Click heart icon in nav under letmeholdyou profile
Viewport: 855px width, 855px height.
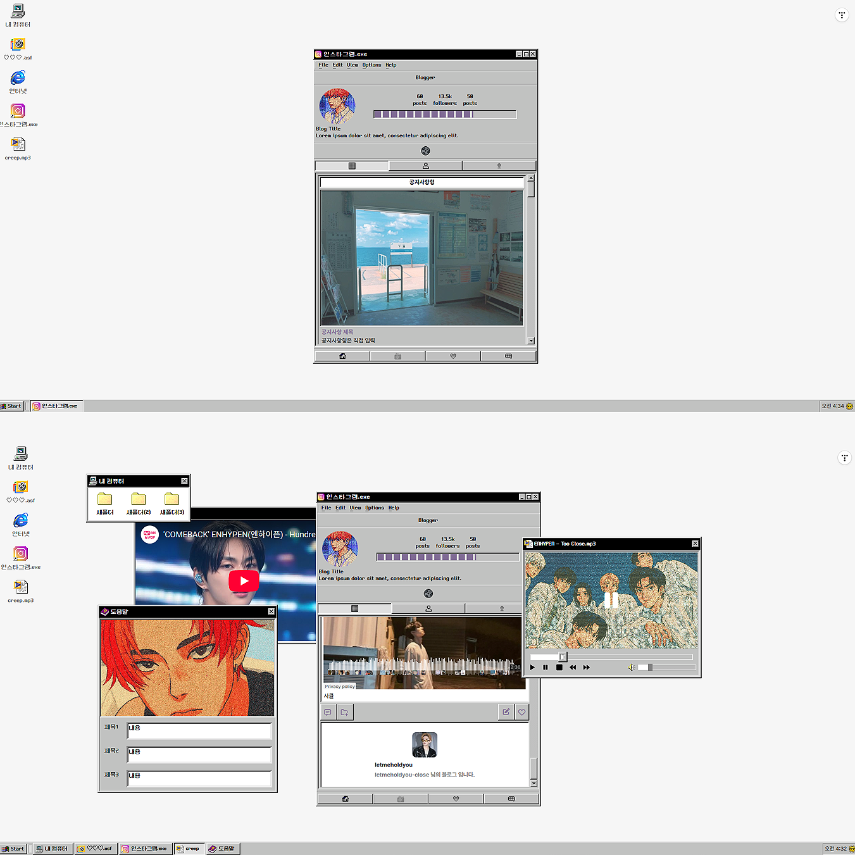point(456,799)
